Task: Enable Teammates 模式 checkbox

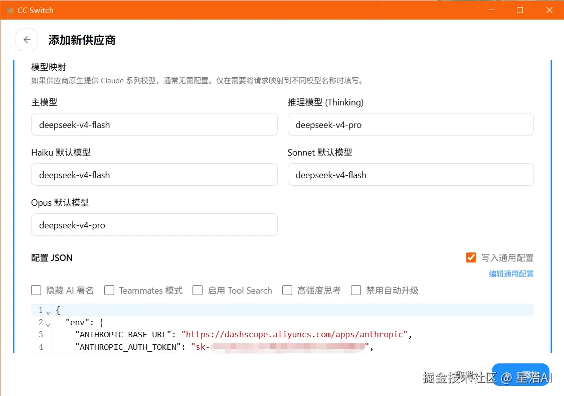Action: coord(109,290)
